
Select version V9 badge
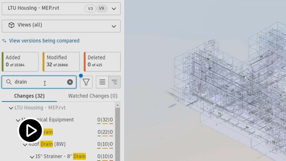pos(102,8)
